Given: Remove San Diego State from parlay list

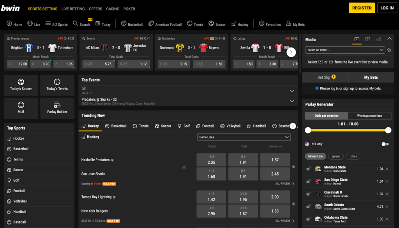Looking at the screenshot, I should click(x=387, y=181).
